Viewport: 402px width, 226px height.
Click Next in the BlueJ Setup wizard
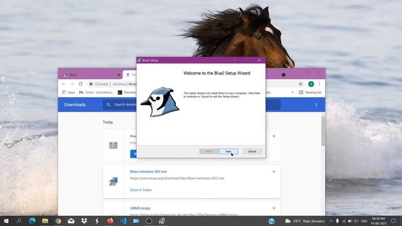(229, 151)
